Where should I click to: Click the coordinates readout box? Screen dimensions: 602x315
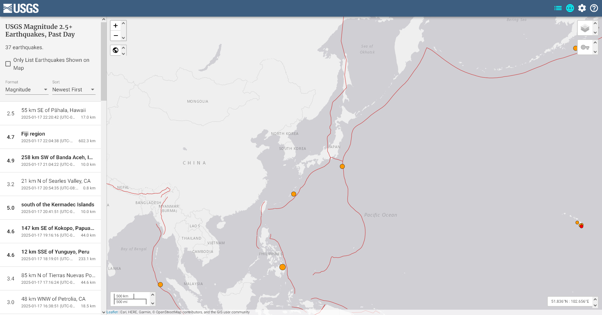(570, 301)
